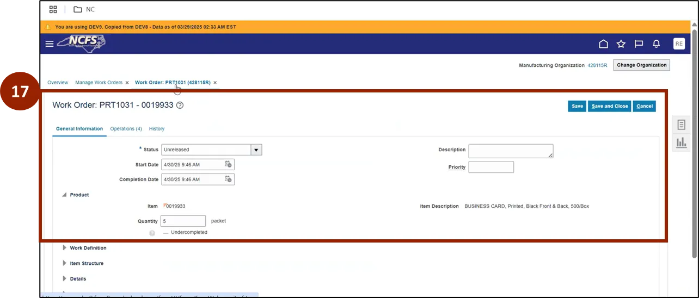Image resolution: width=699 pixels, height=298 pixels.
Task: Open the Start Date calendar picker
Action: pyautogui.click(x=229, y=164)
